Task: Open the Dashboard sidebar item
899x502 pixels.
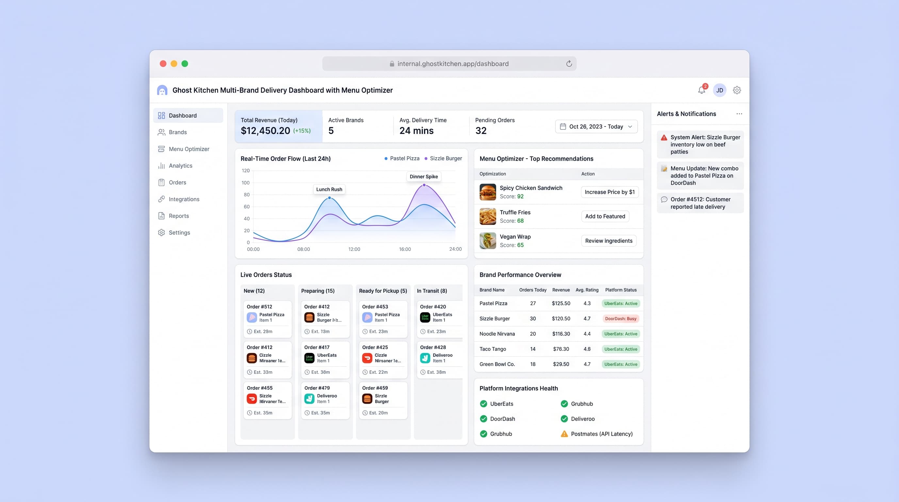Action: pos(188,116)
